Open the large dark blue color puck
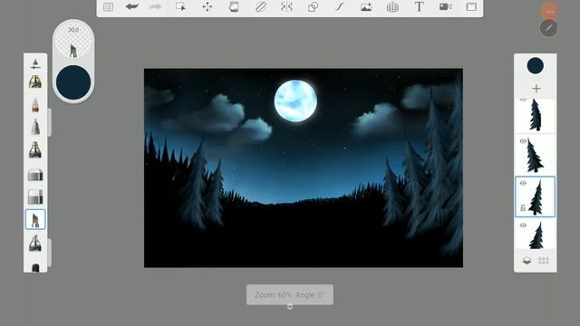Image resolution: width=580 pixels, height=326 pixels. point(73,82)
